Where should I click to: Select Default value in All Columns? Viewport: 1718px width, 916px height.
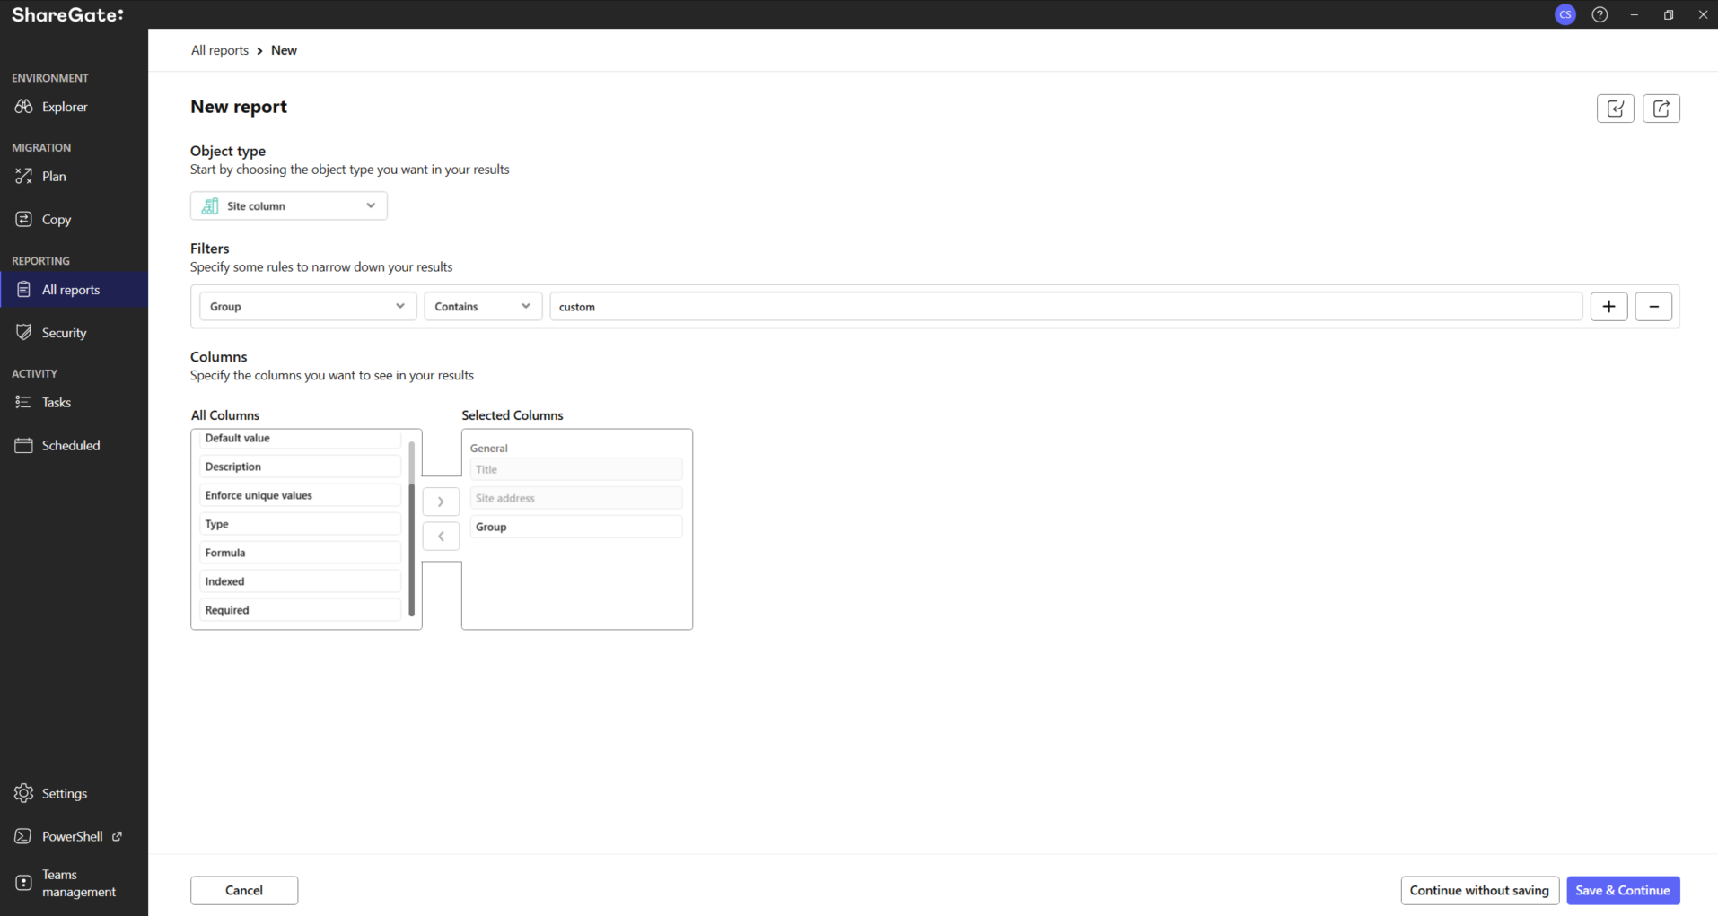coord(300,439)
